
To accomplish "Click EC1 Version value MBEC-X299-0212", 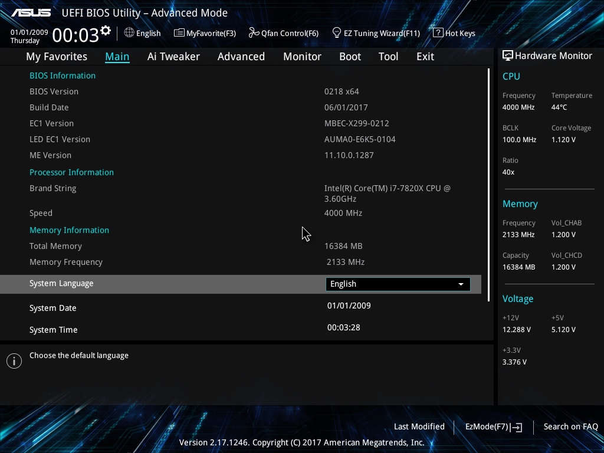I will click(357, 124).
